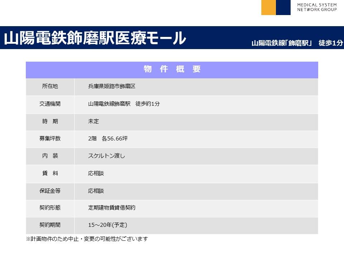Click the value スケルトン渡し
The image size is (344, 258).
point(106,156)
